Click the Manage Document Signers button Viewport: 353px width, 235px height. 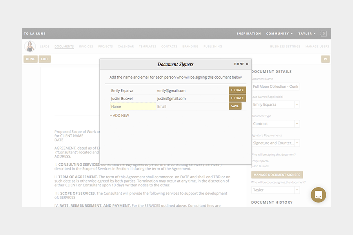[x=277, y=175]
